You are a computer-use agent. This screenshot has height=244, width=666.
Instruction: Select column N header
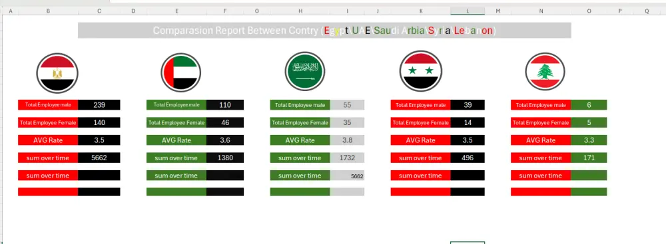541,11
